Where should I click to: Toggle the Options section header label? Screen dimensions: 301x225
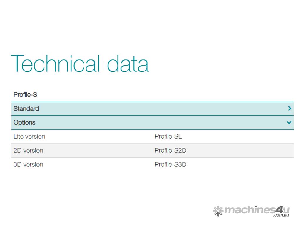[24, 122]
